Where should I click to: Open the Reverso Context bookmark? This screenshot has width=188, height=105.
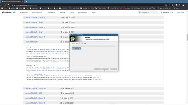pyautogui.click(x=115, y=8)
